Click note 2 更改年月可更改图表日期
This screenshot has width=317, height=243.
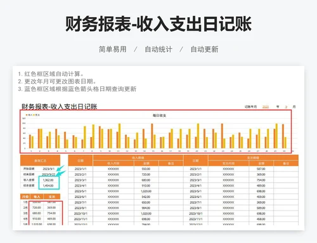[x=57, y=81]
